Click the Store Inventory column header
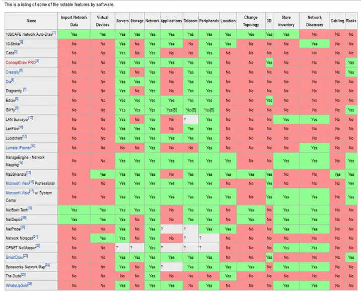The height and width of the screenshot is (292, 361). 286,21
